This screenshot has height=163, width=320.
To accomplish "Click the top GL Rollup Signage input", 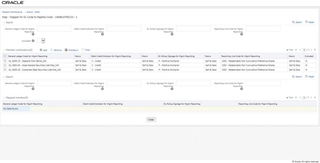I will point(193,29).
